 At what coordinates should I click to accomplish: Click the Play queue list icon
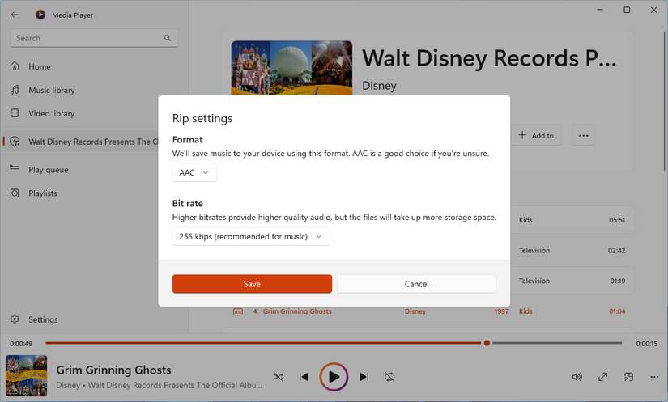(x=15, y=169)
